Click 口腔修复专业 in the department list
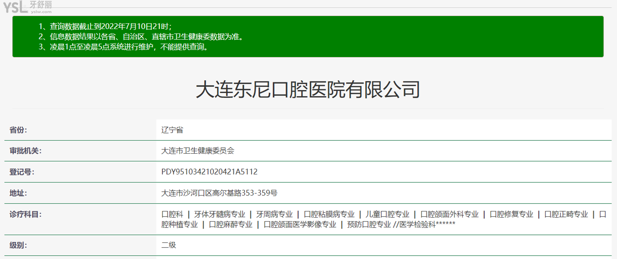The image size is (617, 259). click(512, 214)
